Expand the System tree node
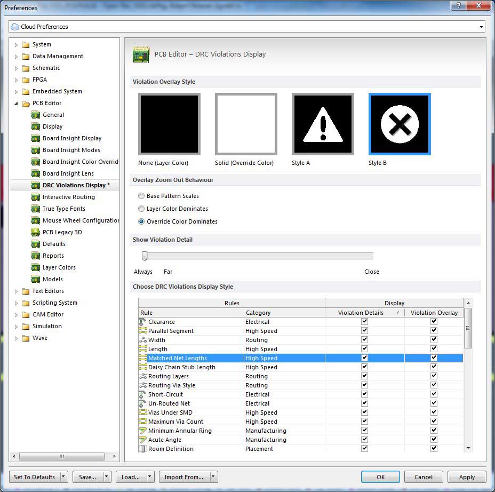Screen dimensions: 495x492 (16, 45)
